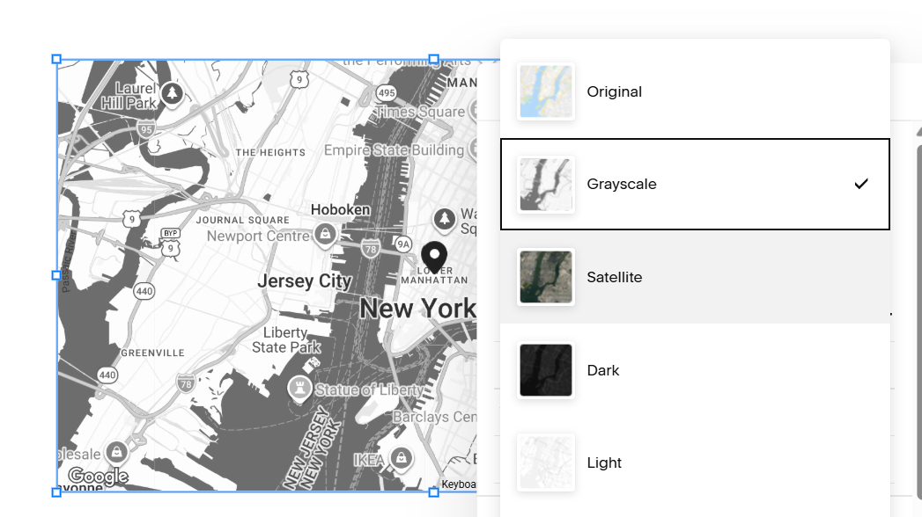The image size is (922, 517).
Task: Click the Light style thumbnail
Action: pyautogui.click(x=546, y=462)
